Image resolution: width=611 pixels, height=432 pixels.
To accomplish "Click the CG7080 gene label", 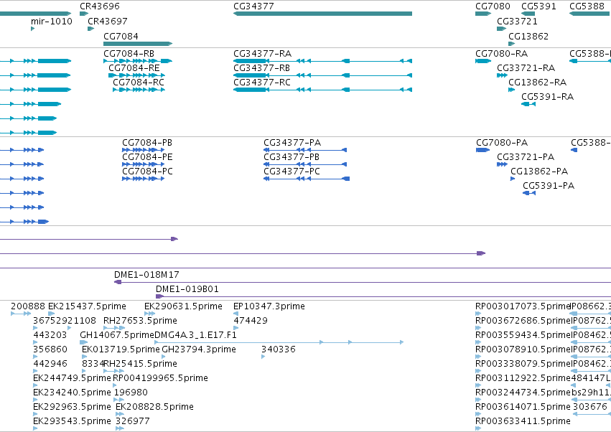I will tap(493, 6).
